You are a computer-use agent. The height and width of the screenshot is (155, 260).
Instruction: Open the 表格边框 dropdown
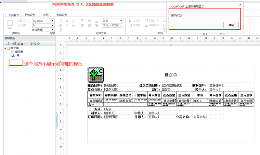[48, 30]
